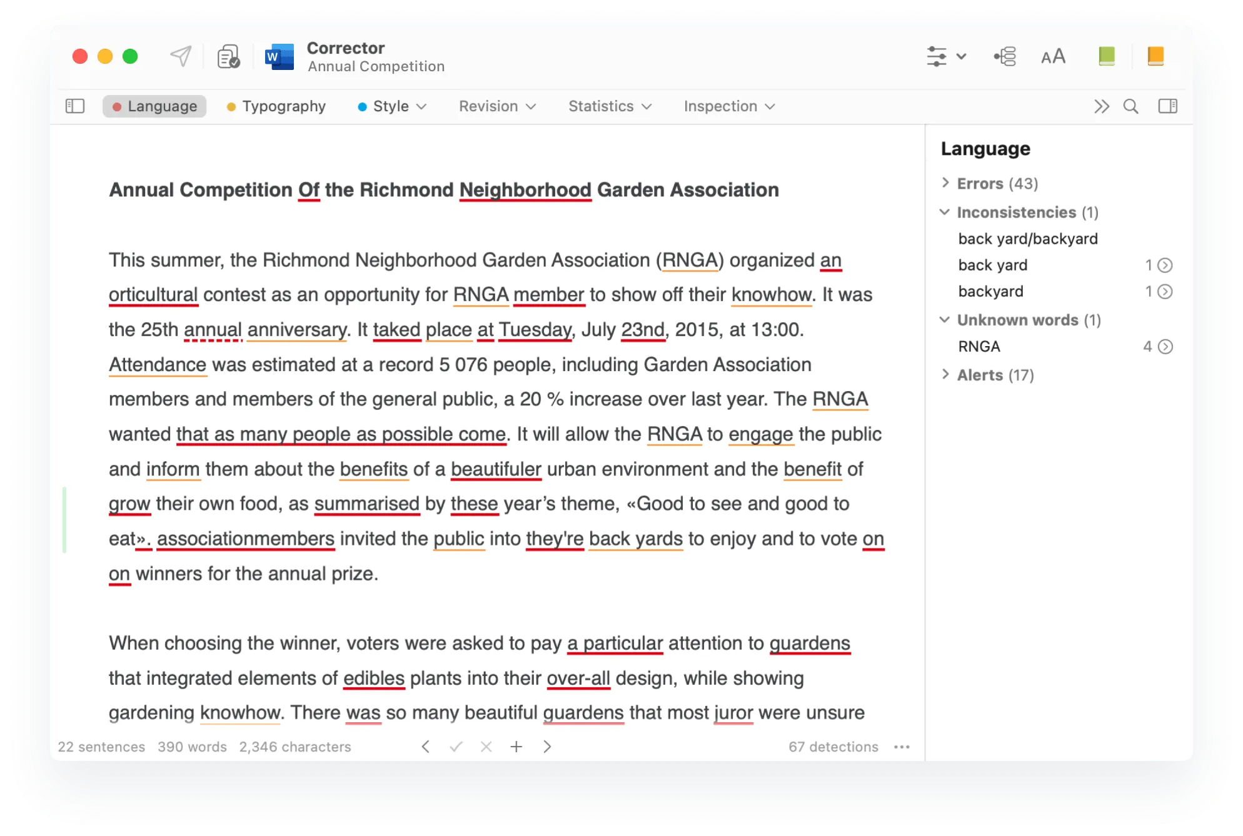Click the search magnifier icon

tap(1130, 106)
